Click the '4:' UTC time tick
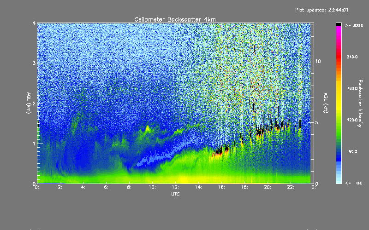The height and width of the screenshot is (230, 369). (x=83, y=187)
